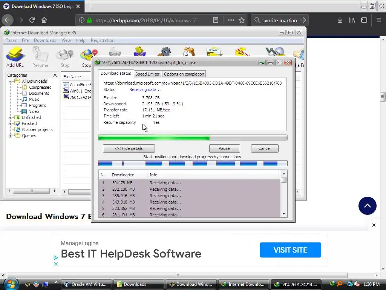Open page actions three-dots menu

click(231, 20)
